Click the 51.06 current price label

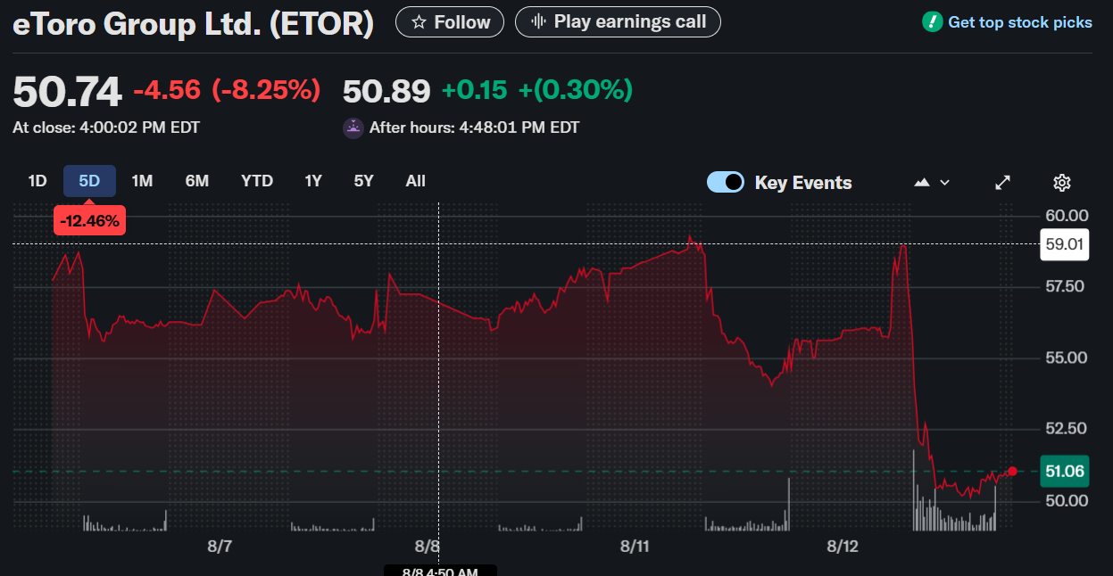(1065, 472)
